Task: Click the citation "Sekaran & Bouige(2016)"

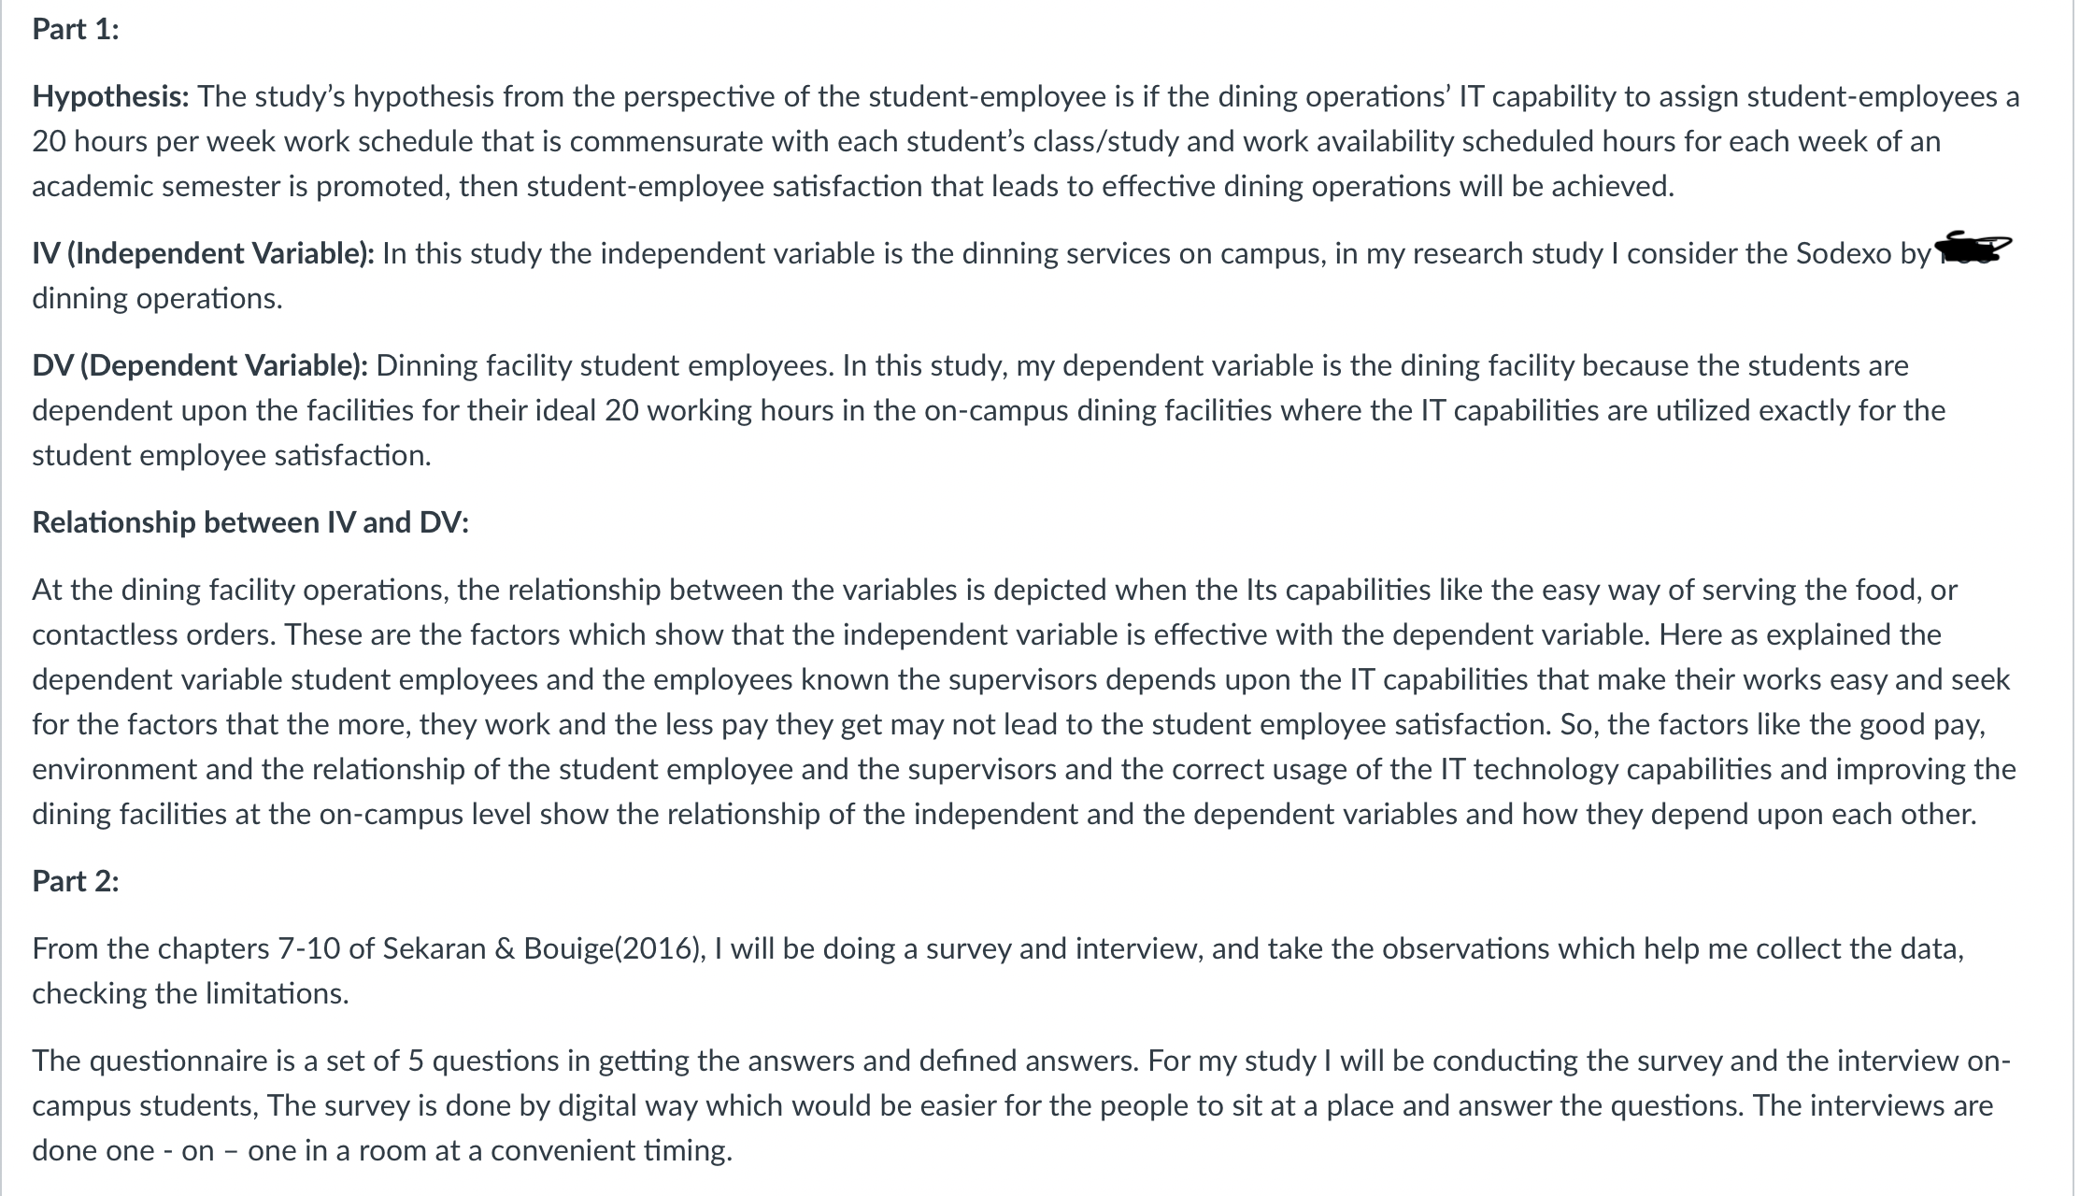Action: point(542,948)
